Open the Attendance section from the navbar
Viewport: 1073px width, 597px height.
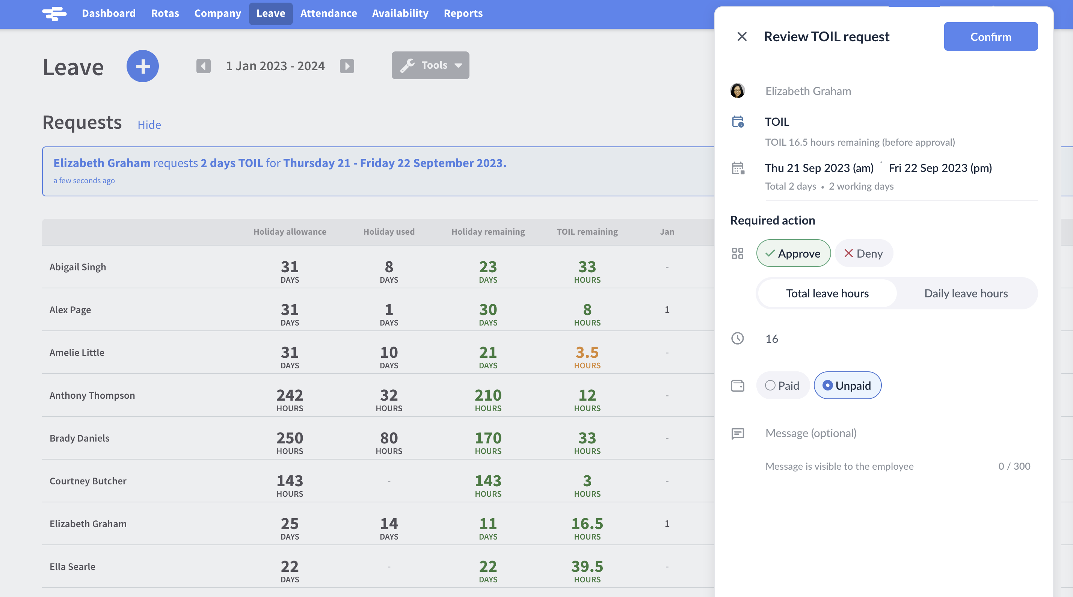pyautogui.click(x=329, y=13)
